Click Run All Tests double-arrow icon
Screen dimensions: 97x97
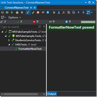point(7,12)
